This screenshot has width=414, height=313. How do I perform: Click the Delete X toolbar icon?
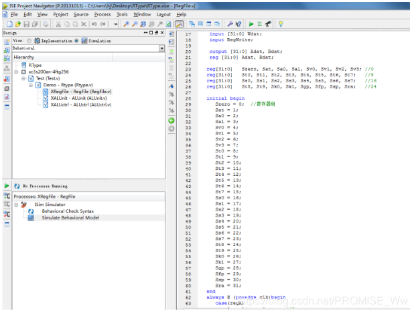click(x=84, y=24)
